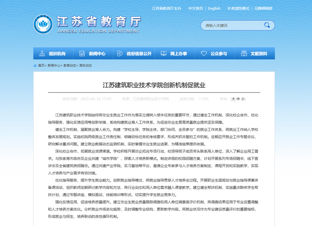The height and width of the screenshot is (226, 312).
Task: Click the Jiangsu Education Department logo emblem
Action: [43, 25]
